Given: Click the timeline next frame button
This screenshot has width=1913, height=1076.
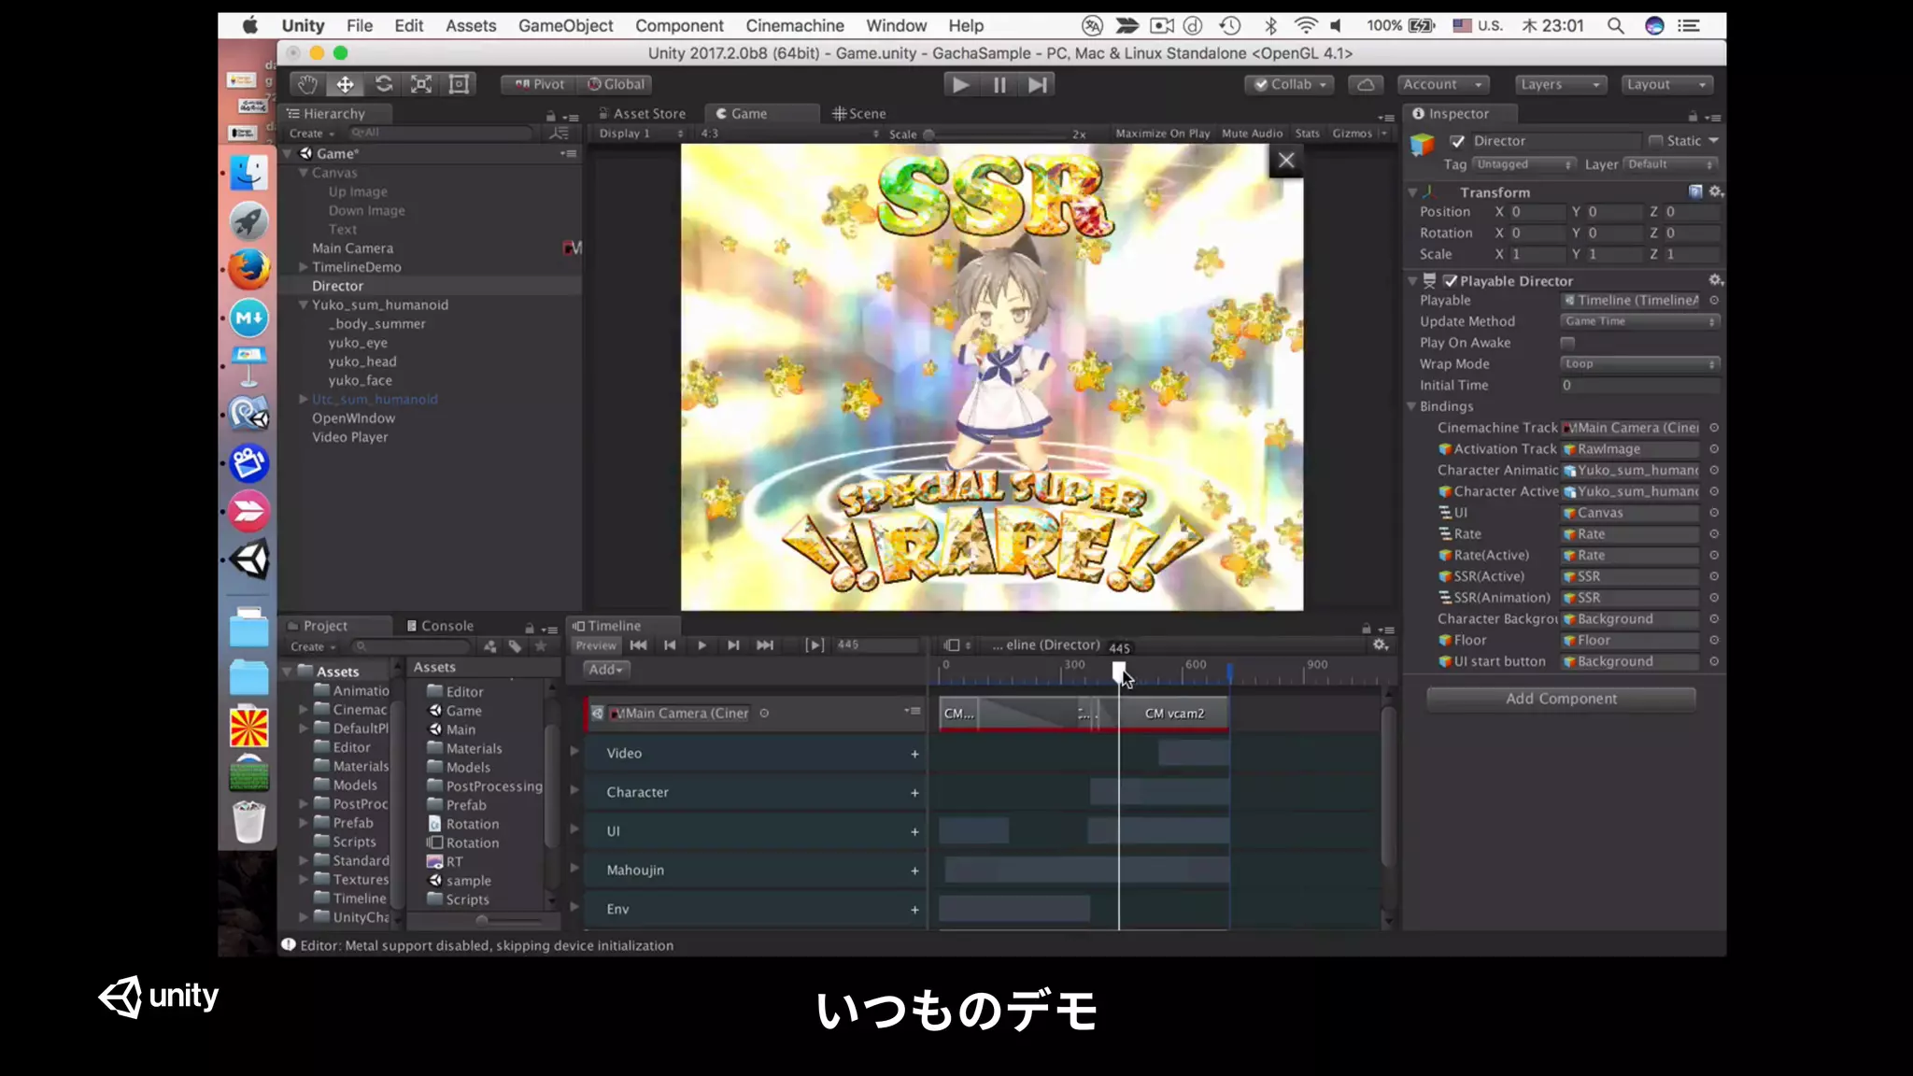Looking at the screenshot, I should coord(733,645).
